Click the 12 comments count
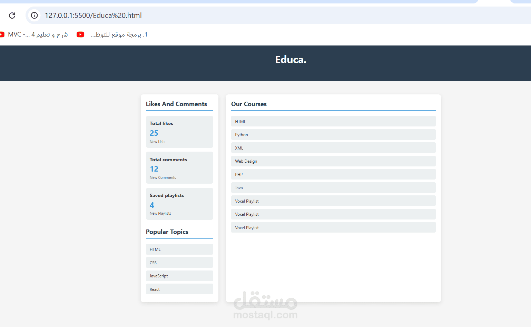531x327 pixels. [x=154, y=169]
